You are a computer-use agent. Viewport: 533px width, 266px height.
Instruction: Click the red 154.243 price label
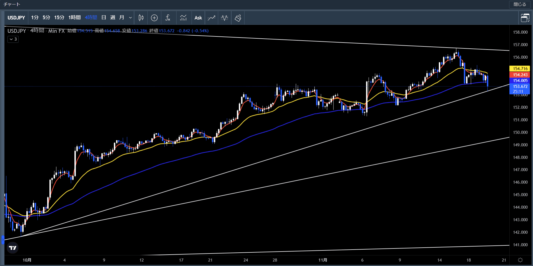pyautogui.click(x=520, y=75)
